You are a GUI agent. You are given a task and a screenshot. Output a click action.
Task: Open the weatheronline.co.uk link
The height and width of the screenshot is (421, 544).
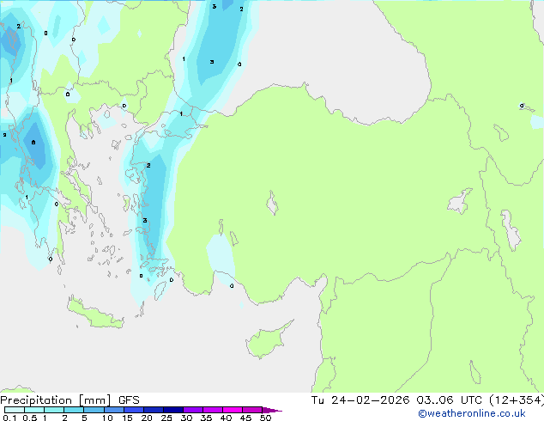(x=471, y=413)
